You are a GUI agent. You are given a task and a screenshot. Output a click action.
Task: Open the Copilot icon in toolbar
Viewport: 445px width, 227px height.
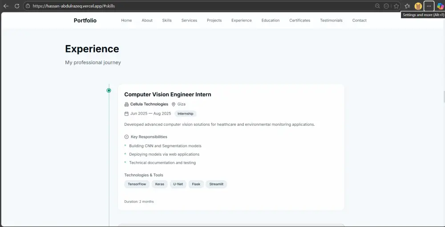pos(440,6)
